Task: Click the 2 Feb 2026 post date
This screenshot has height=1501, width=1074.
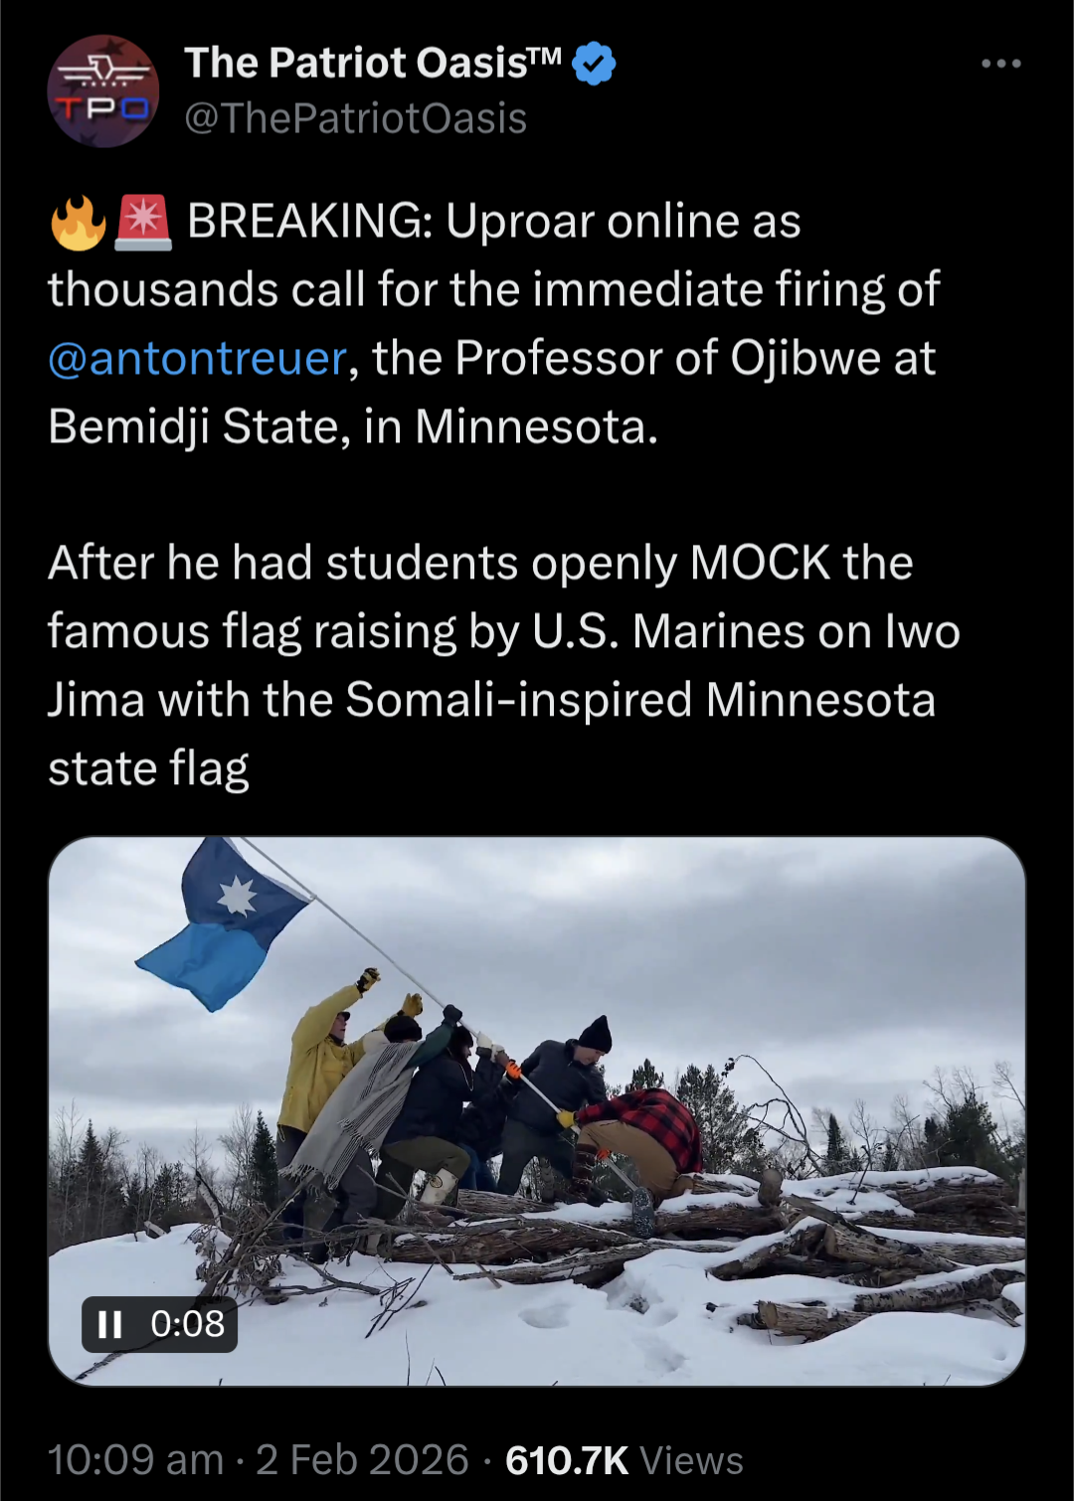Action: click(x=362, y=1460)
